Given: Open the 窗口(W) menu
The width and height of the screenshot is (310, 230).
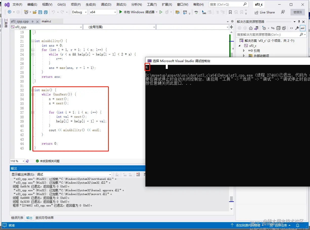Looking at the screenshot, I should point(182,5).
